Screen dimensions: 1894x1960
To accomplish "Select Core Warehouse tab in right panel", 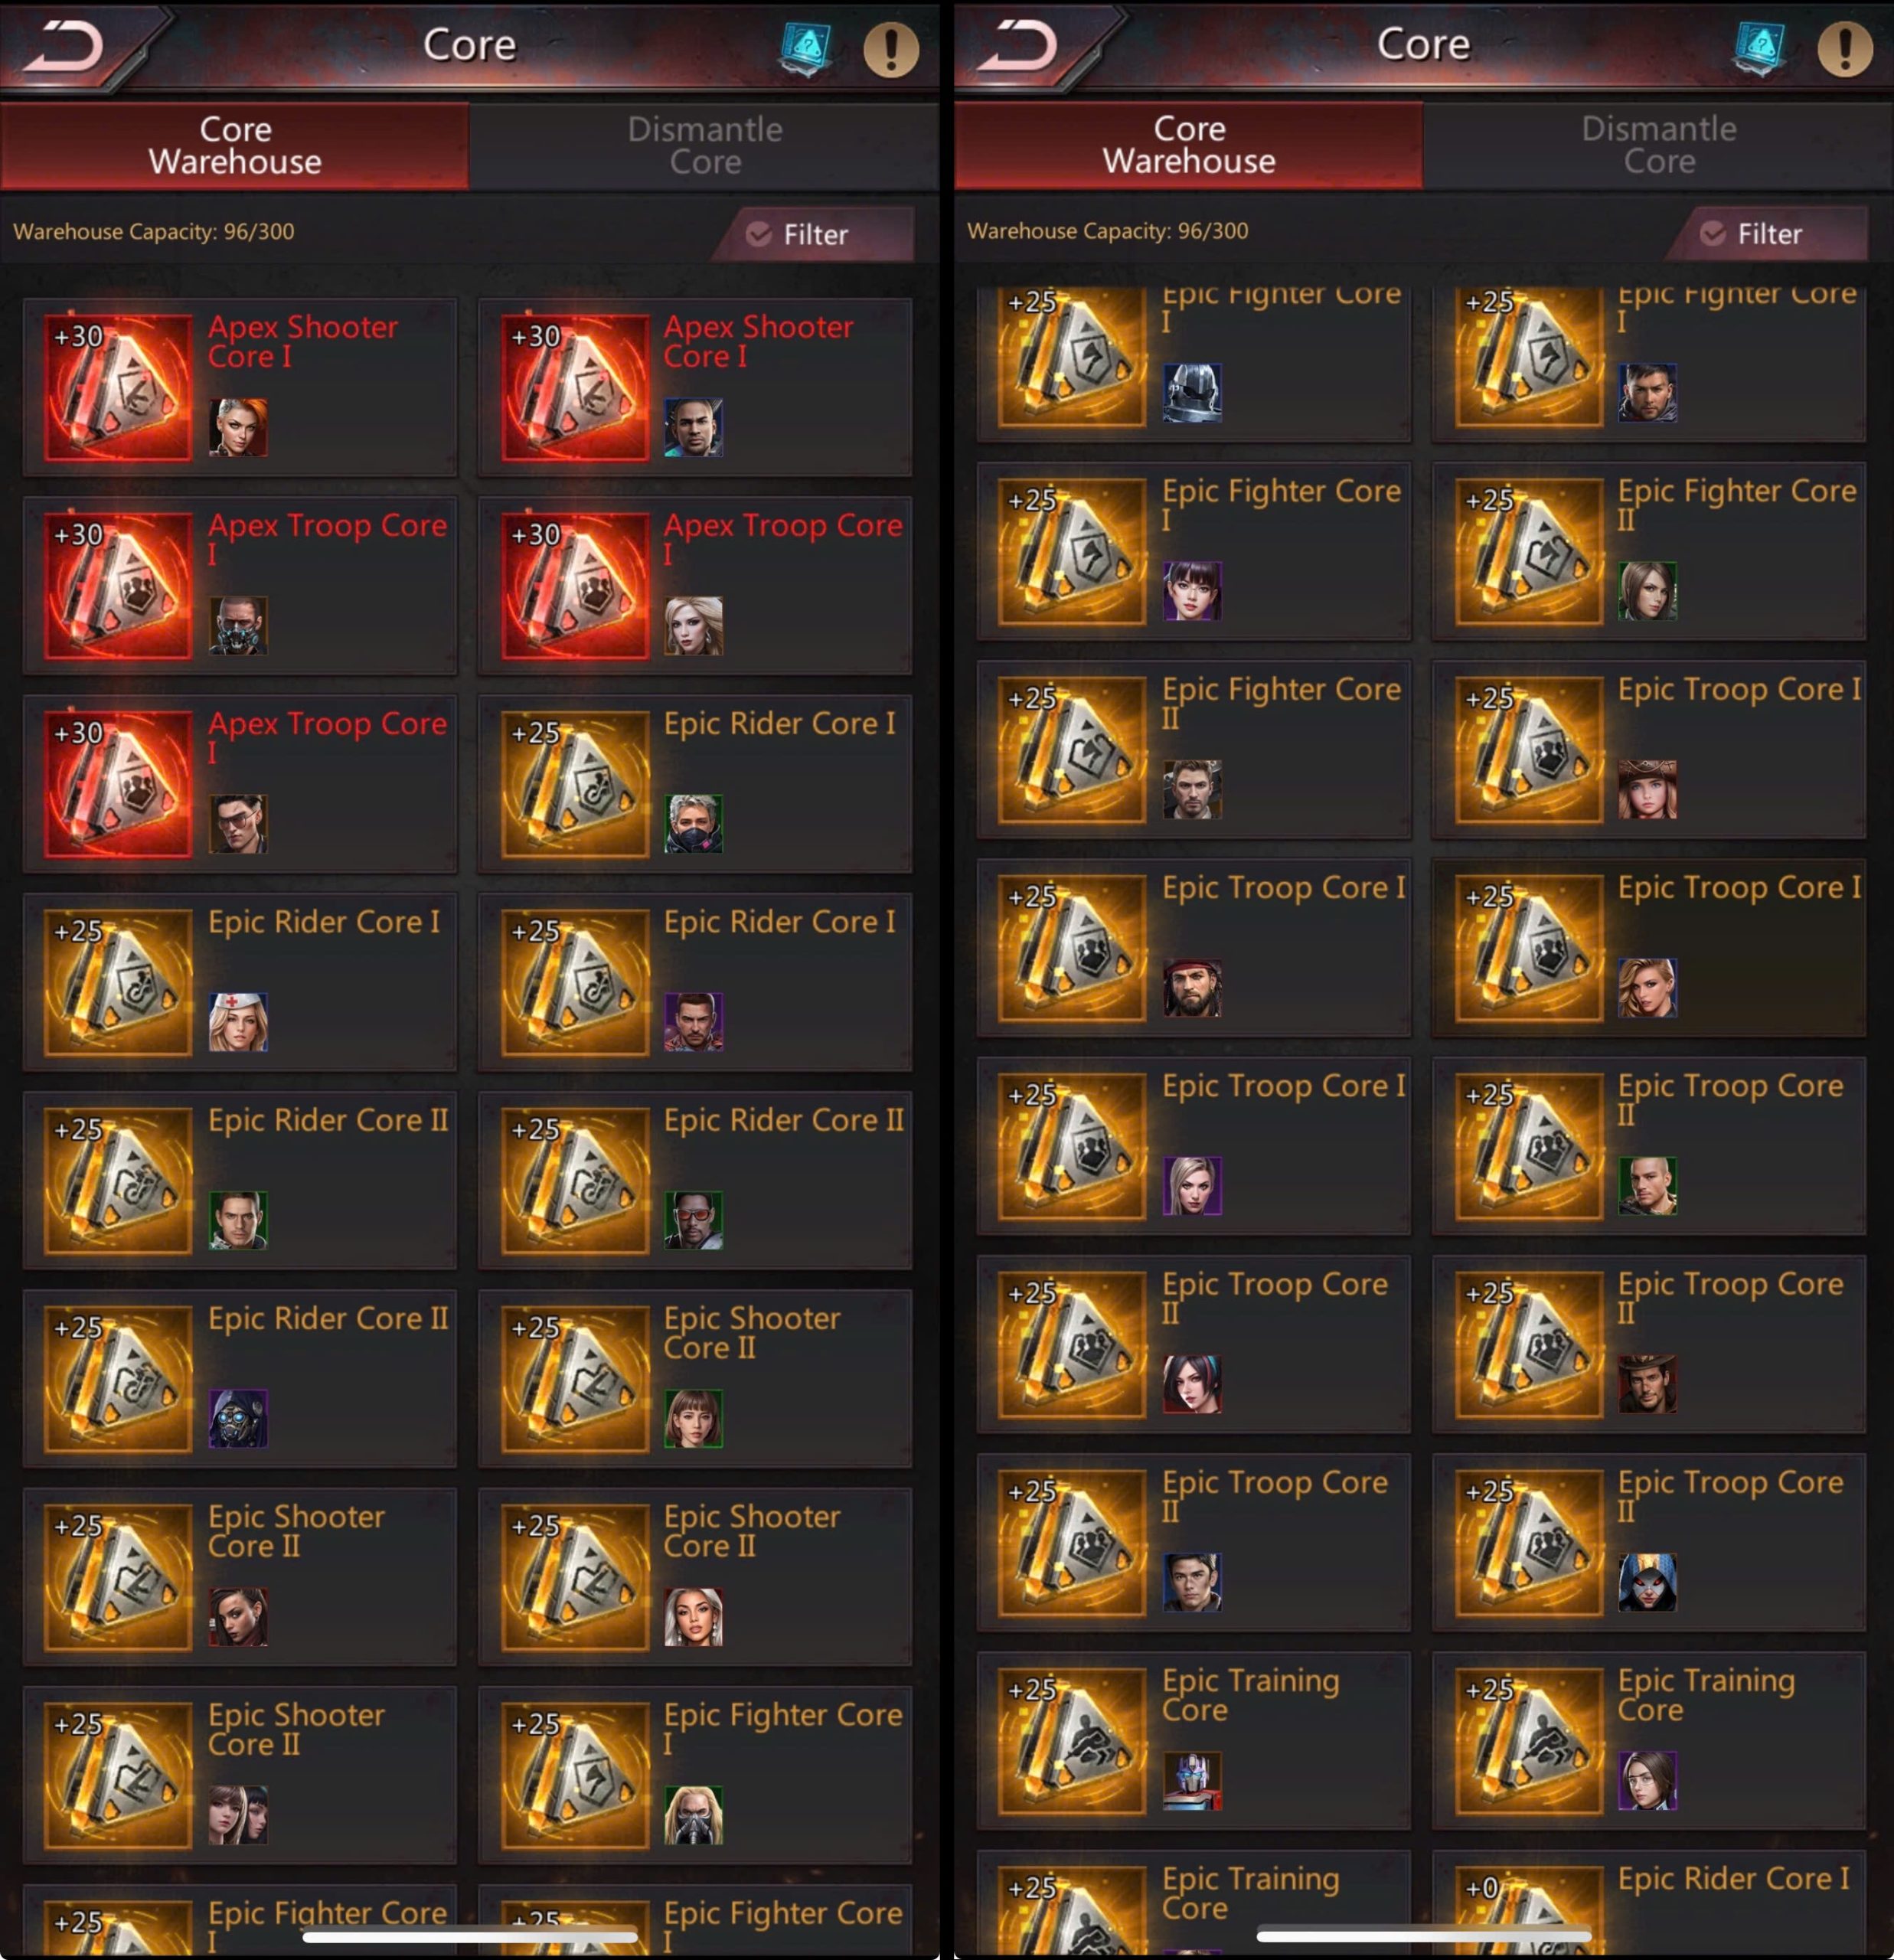I will (1189, 145).
